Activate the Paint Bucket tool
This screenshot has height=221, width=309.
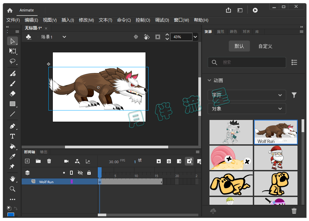13,146
